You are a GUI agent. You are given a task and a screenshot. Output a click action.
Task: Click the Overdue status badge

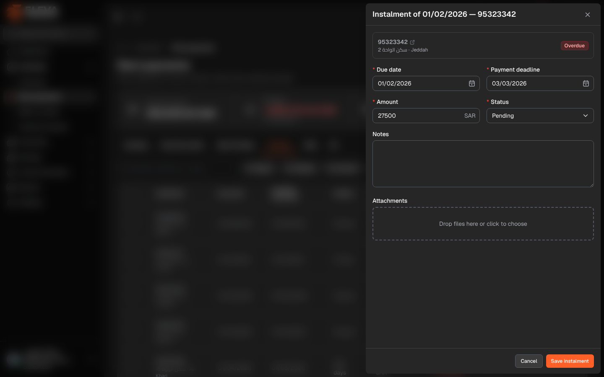coord(575,46)
